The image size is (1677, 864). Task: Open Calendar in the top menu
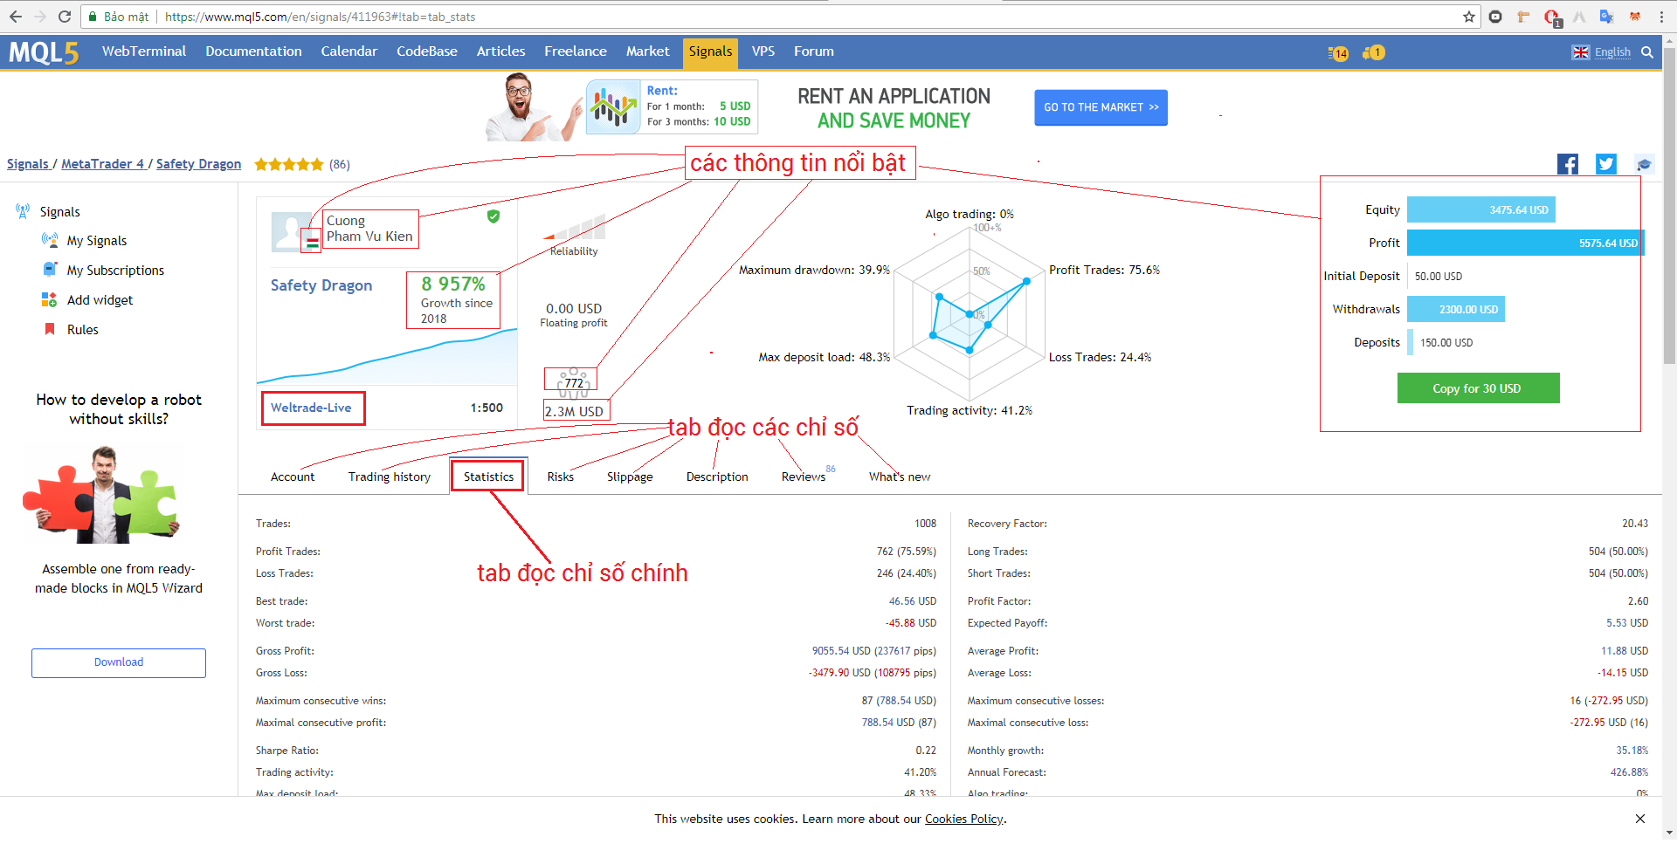pyautogui.click(x=349, y=51)
